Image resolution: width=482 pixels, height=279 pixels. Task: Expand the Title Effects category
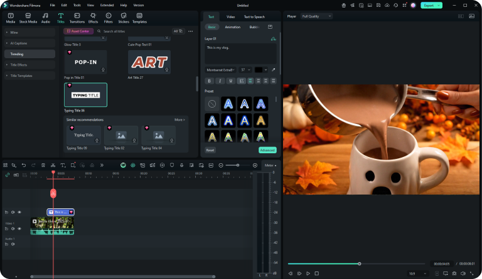click(x=29, y=65)
